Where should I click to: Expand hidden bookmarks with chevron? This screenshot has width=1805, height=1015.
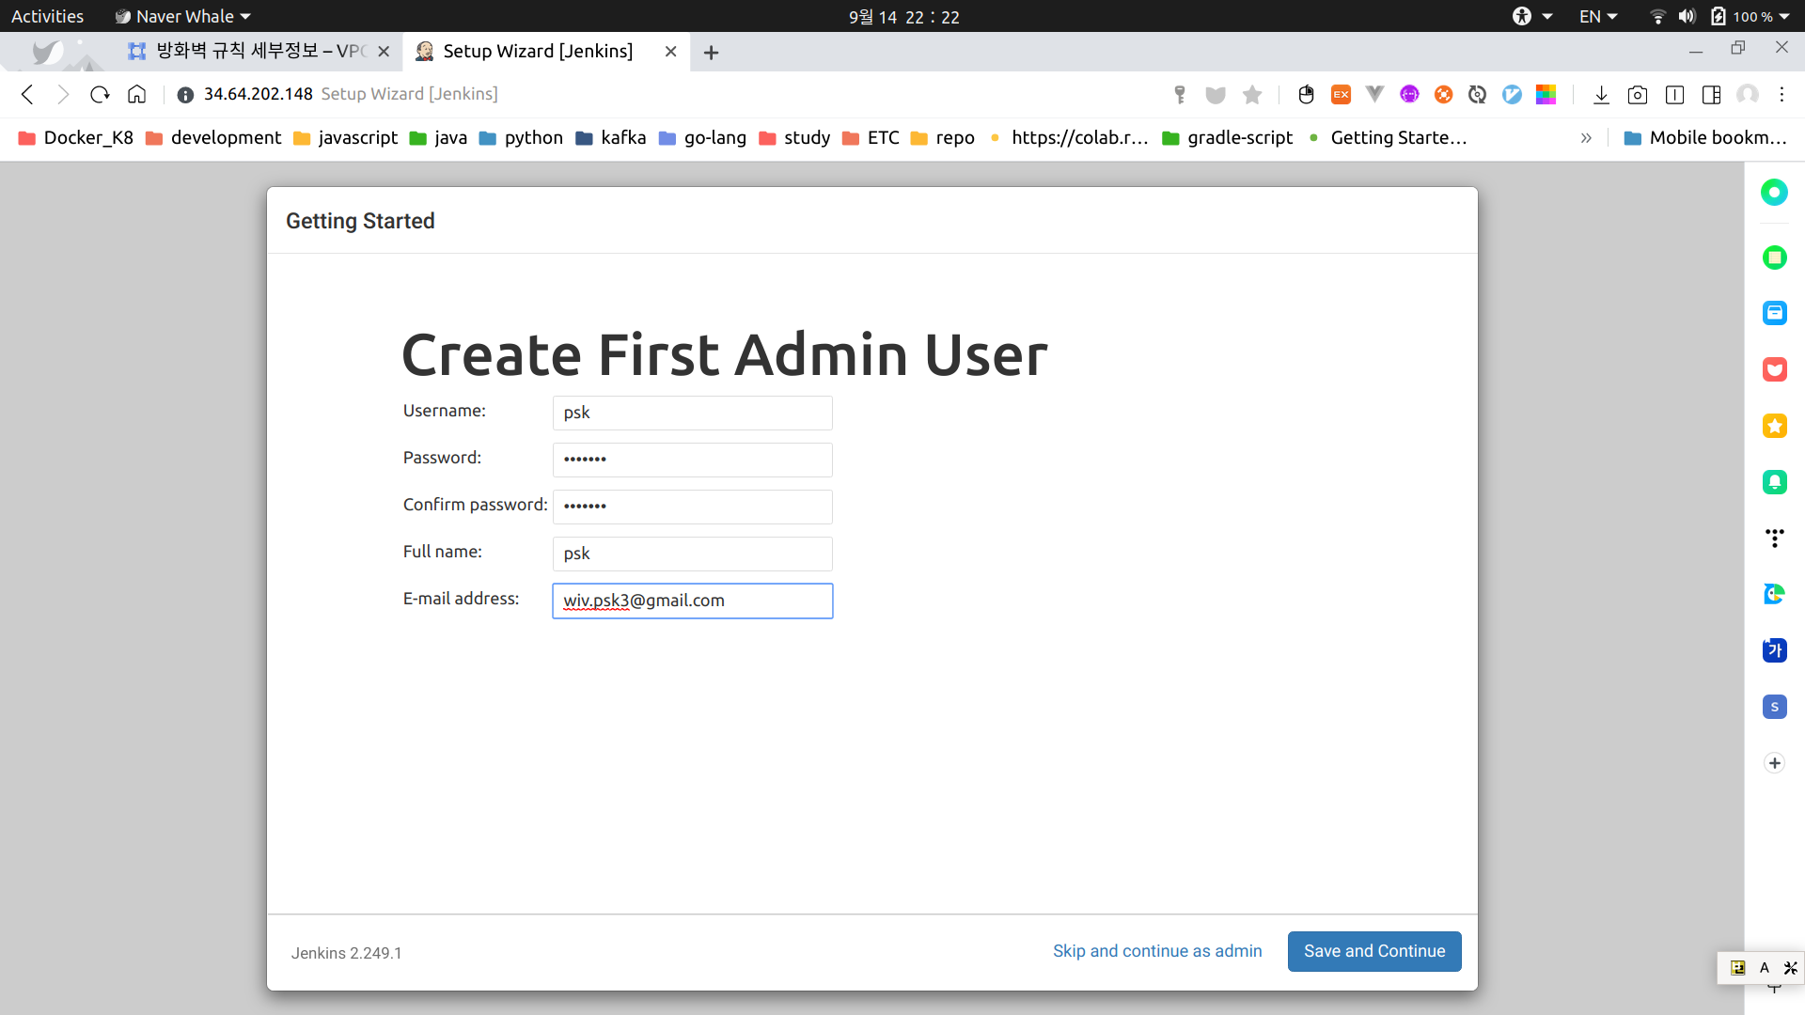[x=1586, y=138]
